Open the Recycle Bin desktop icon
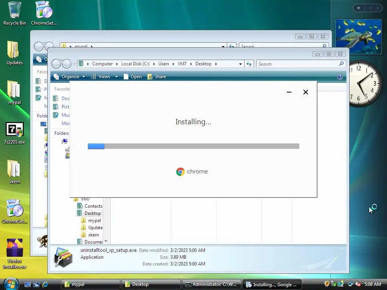Screen dimensions: 387x290 (14, 14)
